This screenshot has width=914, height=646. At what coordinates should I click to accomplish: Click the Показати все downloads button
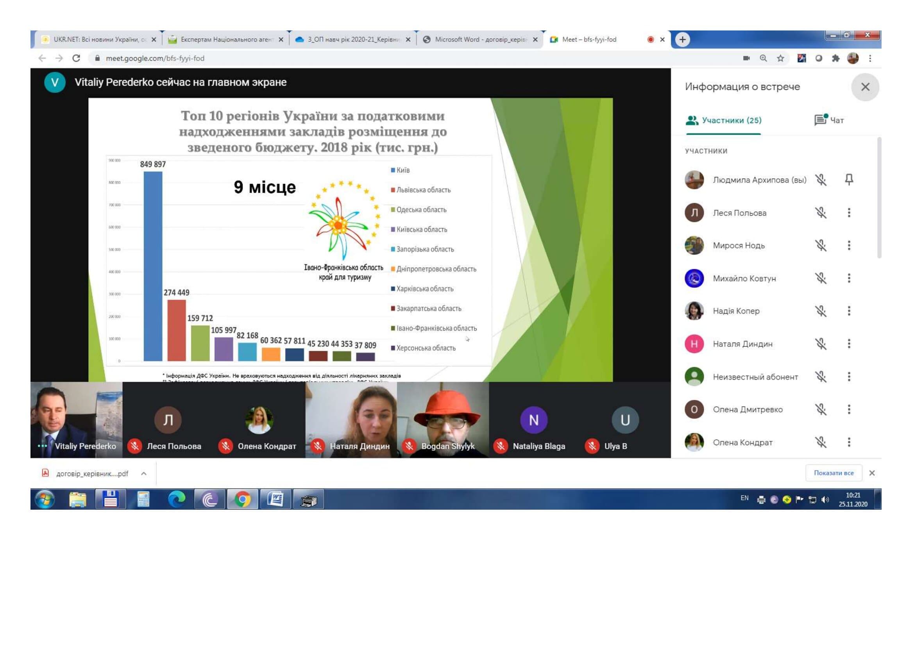tap(833, 473)
